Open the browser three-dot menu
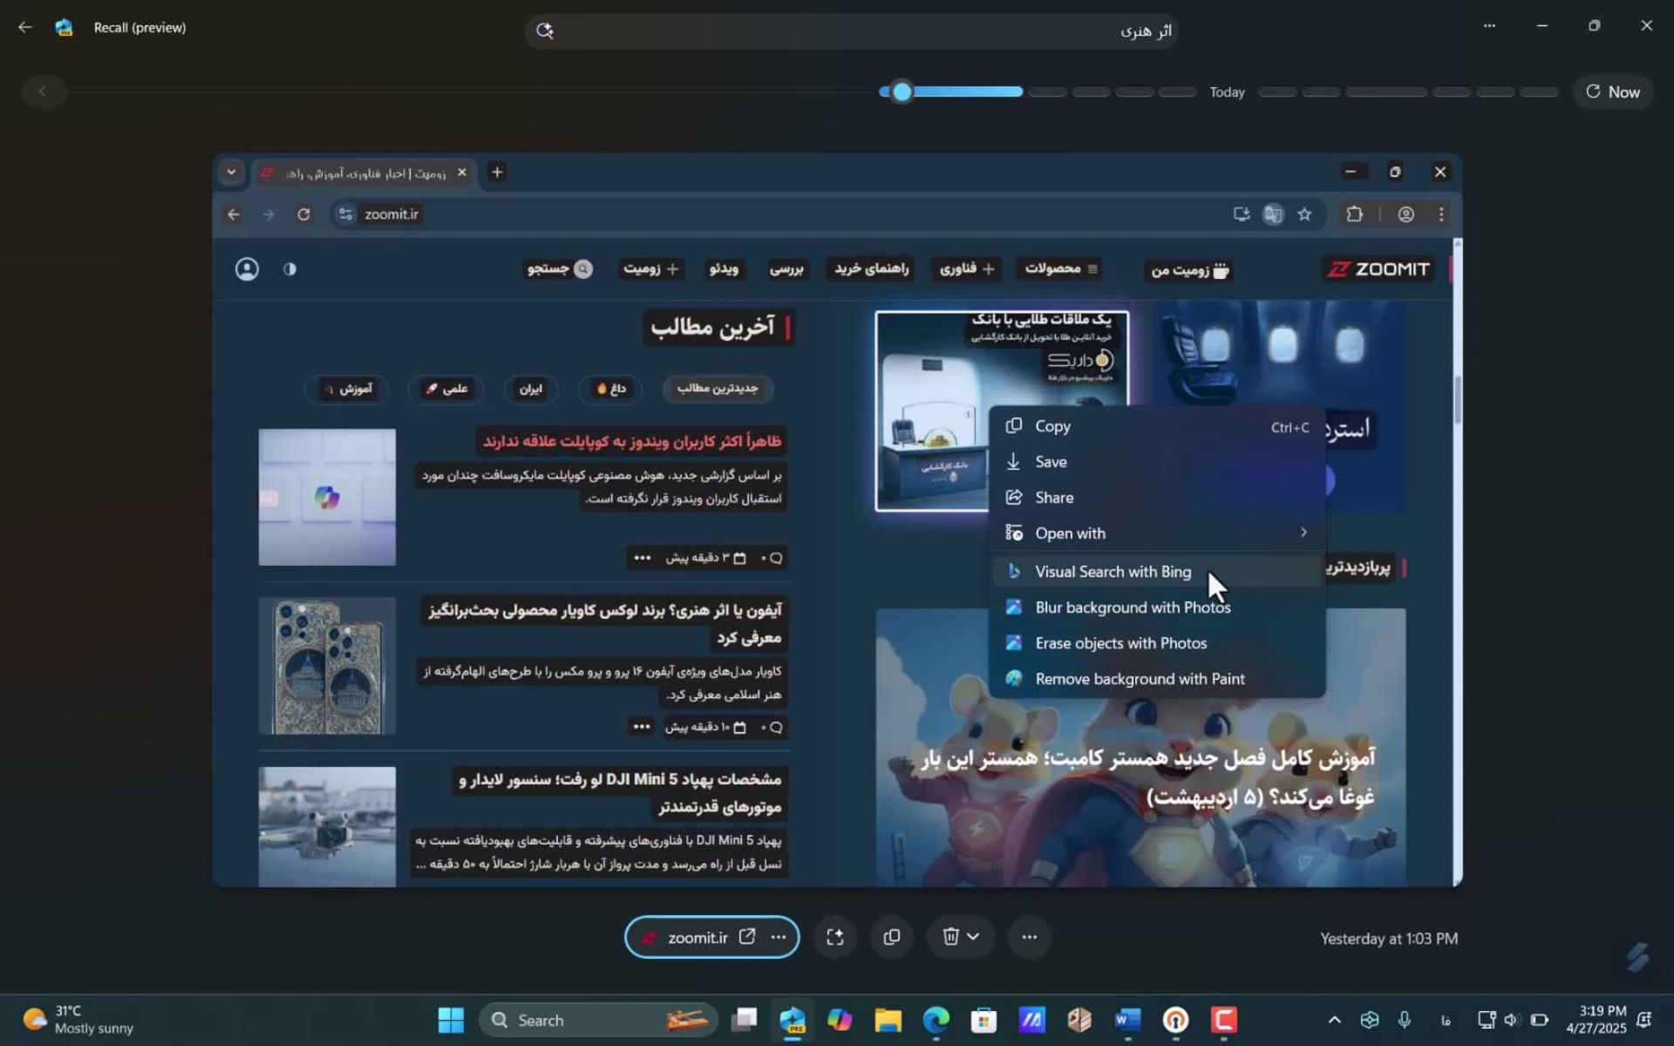 click(1440, 214)
